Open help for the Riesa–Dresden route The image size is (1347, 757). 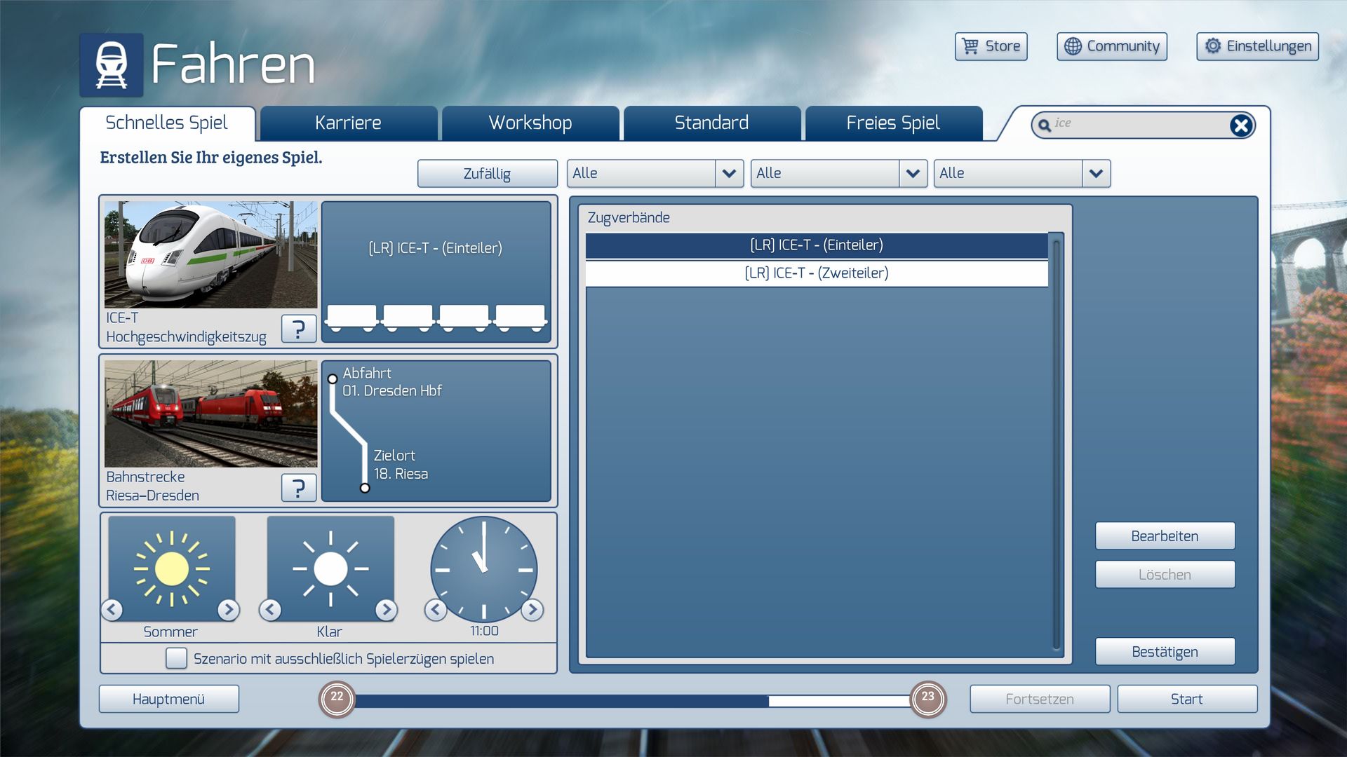(x=299, y=487)
